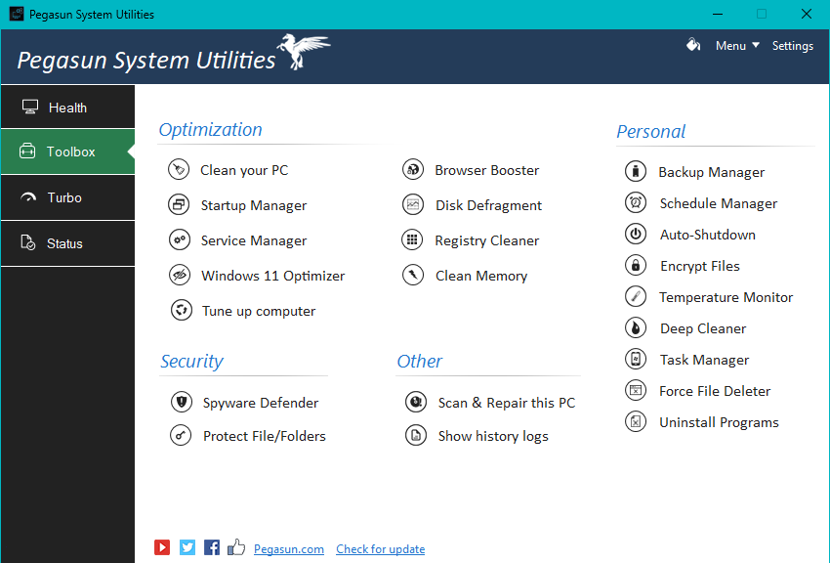Click the Auto-Shutdown power icon
The height and width of the screenshot is (563, 830).
point(636,235)
